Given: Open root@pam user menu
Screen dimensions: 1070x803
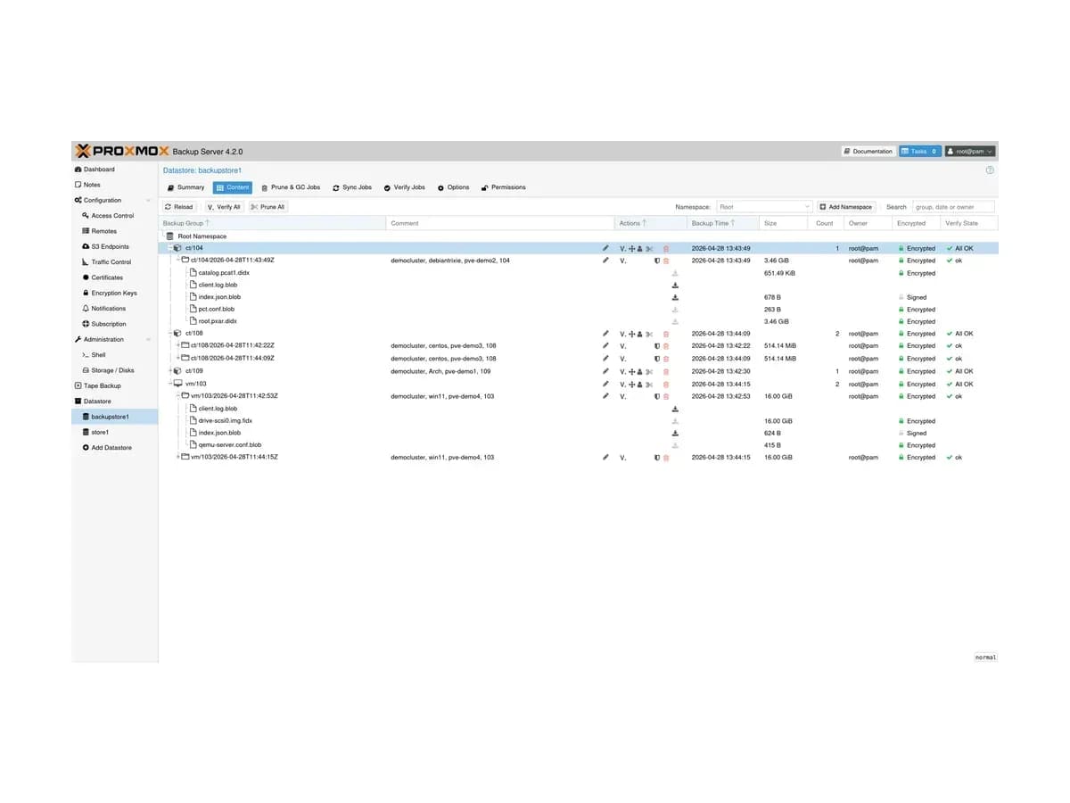Looking at the screenshot, I should coord(969,152).
